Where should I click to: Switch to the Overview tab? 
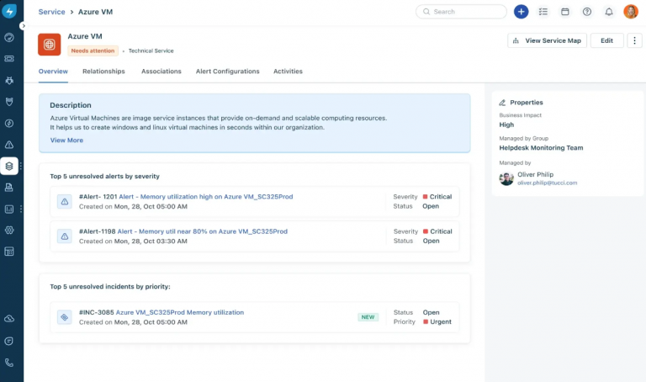(x=53, y=72)
